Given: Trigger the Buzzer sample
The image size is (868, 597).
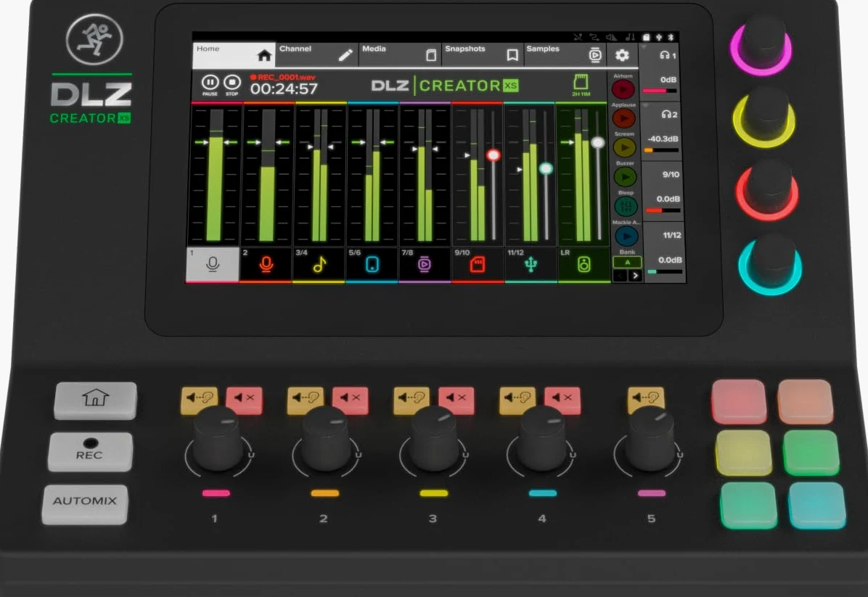Looking at the screenshot, I should click(x=626, y=176).
